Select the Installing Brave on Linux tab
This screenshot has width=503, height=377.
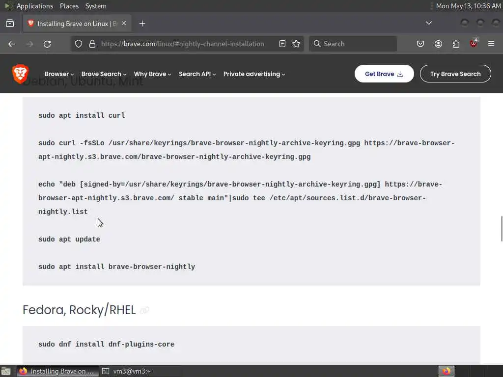point(77,24)
